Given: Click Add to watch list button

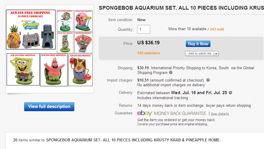Looking at the screenshot, I should click(200, 54).
